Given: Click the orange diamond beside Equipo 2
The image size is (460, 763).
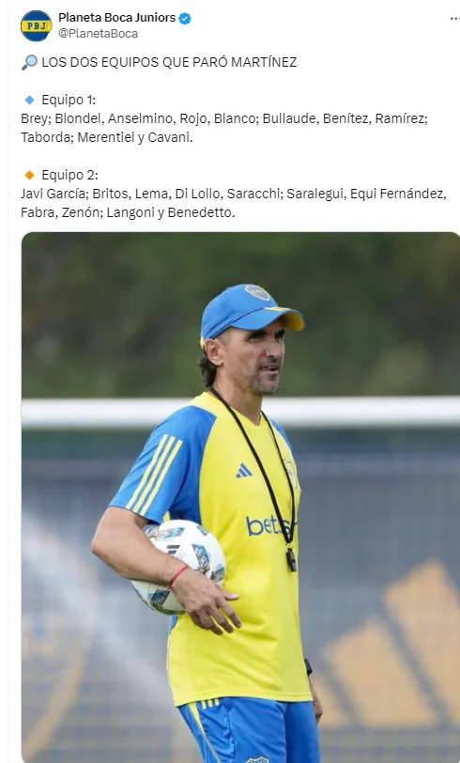Looking at the screenshot, I should pyautogui.click(x=30, y=175).
